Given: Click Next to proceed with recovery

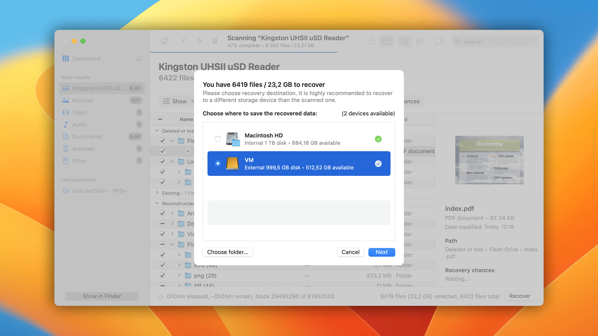Looking at the screenshot, I should (x=382, y=252).
